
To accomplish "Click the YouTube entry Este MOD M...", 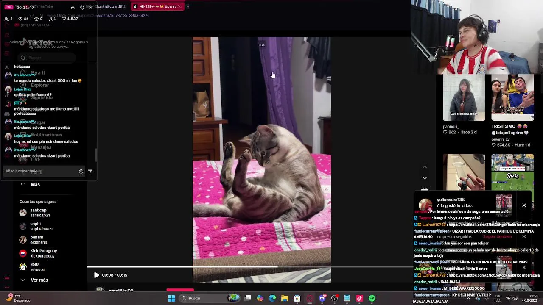I will 33,25.
